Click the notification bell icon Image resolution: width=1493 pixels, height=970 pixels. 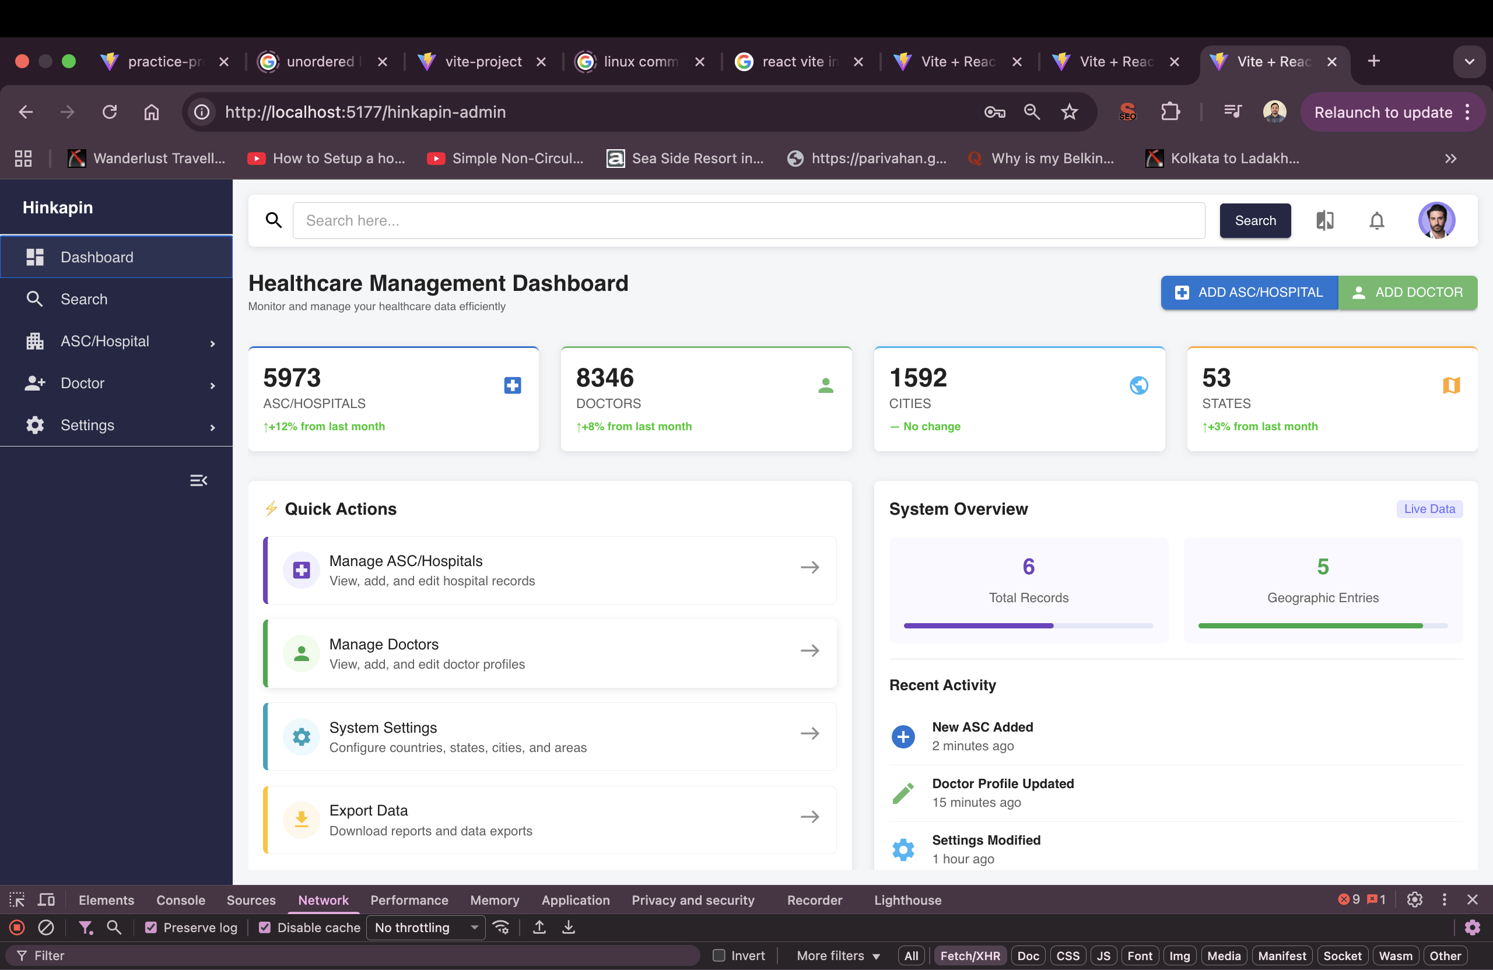pyautogui.click(x=1376, y=221)
